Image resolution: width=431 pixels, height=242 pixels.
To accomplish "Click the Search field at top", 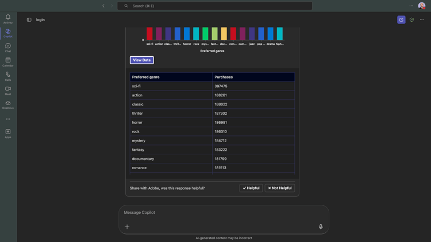I will pos(215,6).
